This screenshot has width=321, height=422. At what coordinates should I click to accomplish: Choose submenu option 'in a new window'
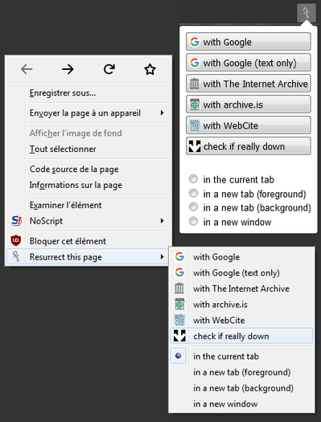coord(242,404)
